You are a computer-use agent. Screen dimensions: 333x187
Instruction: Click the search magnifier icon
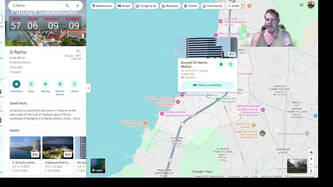pyautogui.click(x=67, y=5)
